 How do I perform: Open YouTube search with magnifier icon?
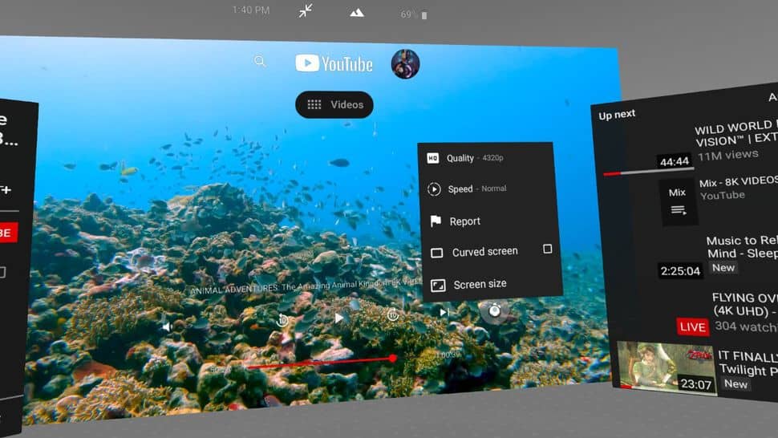coord(259,61)
